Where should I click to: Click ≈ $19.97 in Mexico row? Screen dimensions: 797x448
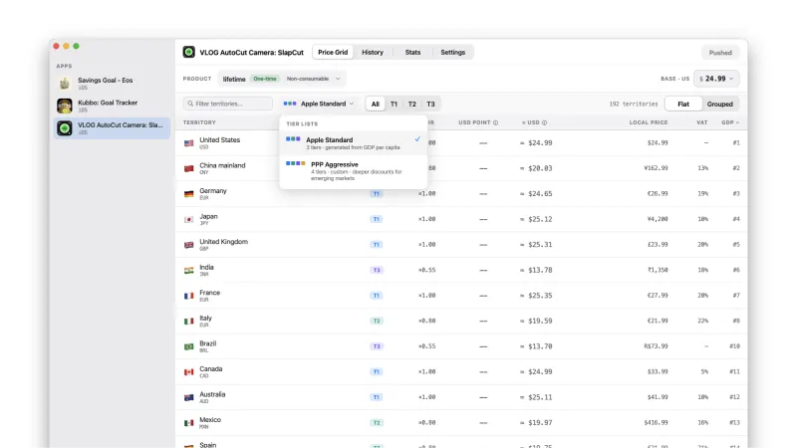click(536, 422)
